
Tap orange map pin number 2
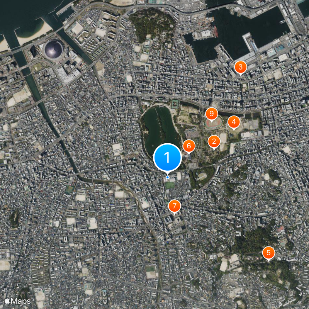[x=214, y=141]
